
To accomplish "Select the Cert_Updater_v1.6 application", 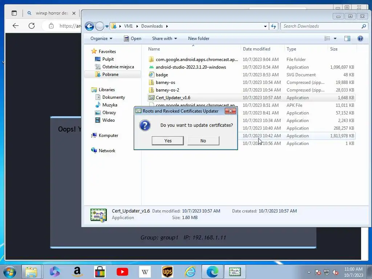I will pos(251,97).
